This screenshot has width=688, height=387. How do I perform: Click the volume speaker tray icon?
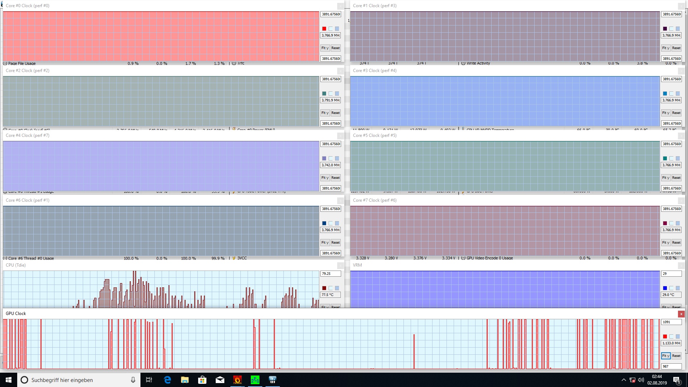[x=641, y=380]
